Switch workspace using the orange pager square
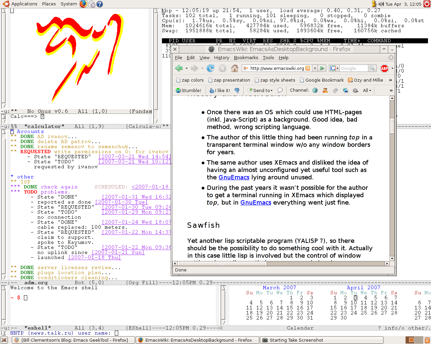 coord(411,340)
